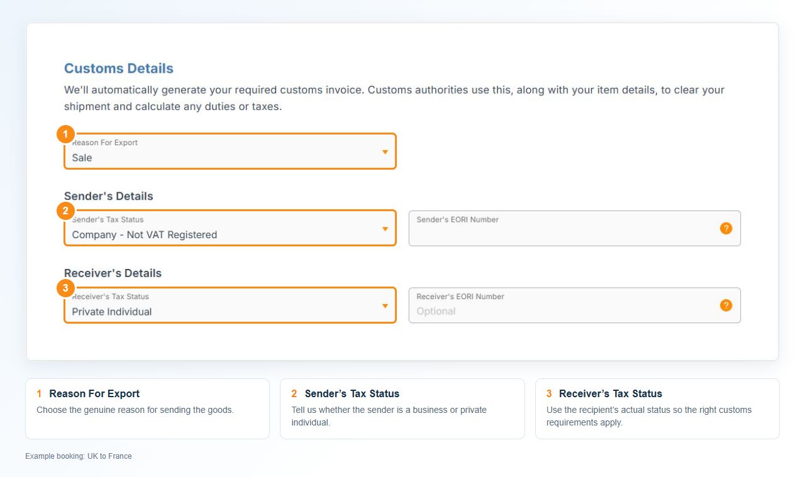Open the Reason For Export dropdown
The image size is (805, 477).
(x=230, y=151)
